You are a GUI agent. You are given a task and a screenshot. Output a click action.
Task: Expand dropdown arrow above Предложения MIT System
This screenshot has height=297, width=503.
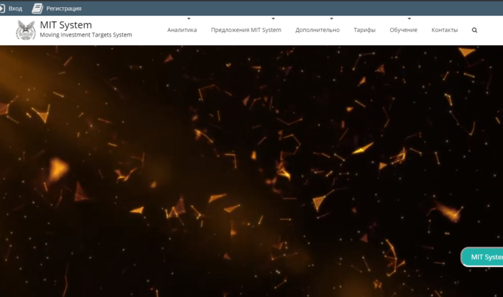point(273,19)
